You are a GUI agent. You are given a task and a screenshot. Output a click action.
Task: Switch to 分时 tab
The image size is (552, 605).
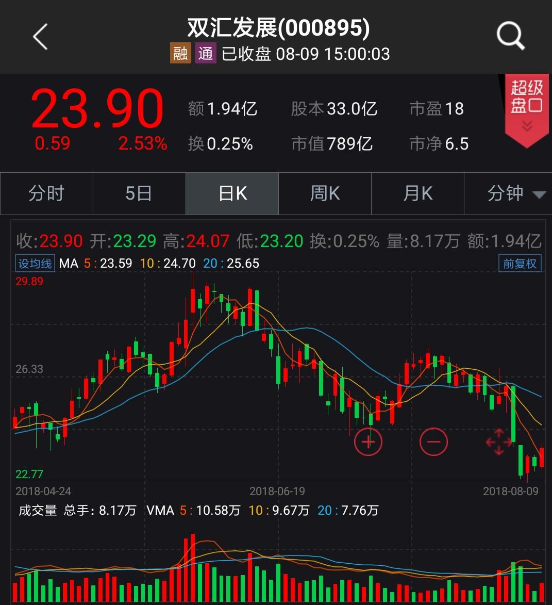[46, 194]
